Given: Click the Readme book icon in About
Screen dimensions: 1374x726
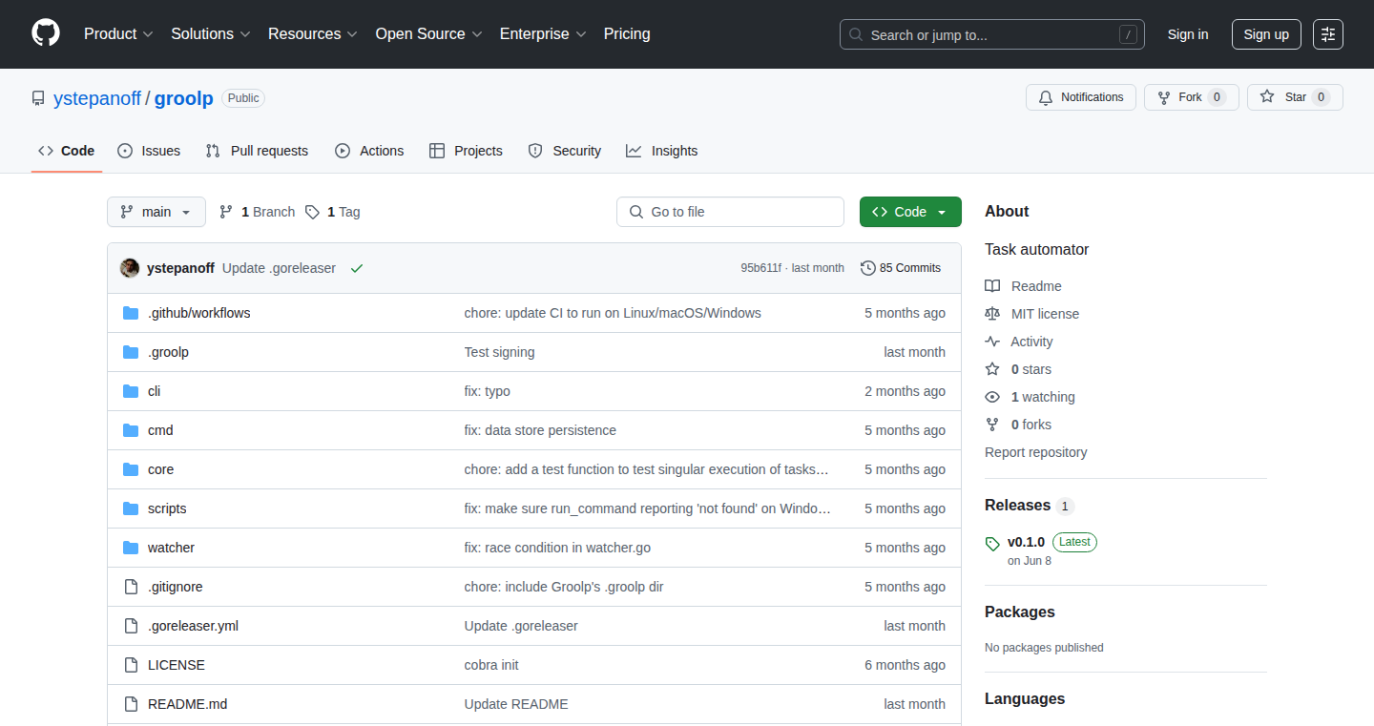Looking at the screenshot, I should click(x=992, y=286).
